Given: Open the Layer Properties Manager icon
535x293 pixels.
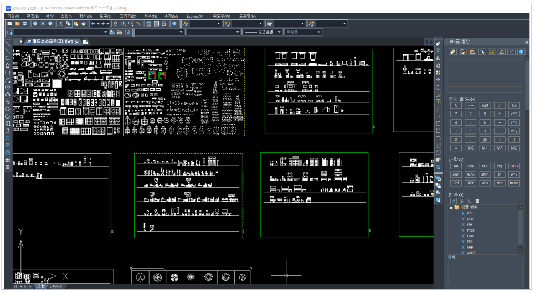Looking at the screenshot, I should pos(10,32).
